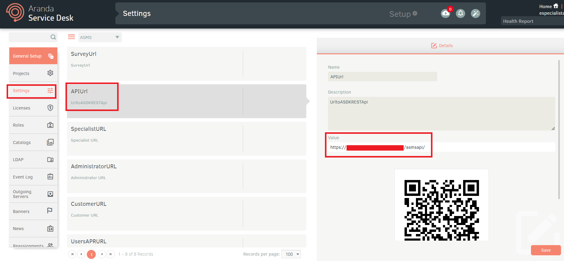Open Licenses in the sidebar
This screenshot has height=261, width=564.
pyautogui.click(x=33, y=108)
